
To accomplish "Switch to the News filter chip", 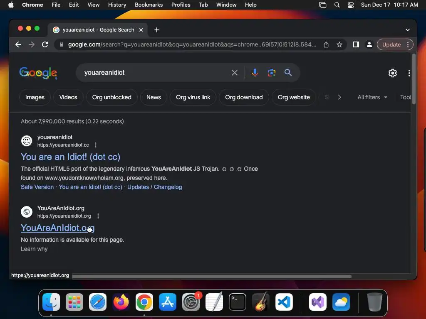I will [154, 97].
